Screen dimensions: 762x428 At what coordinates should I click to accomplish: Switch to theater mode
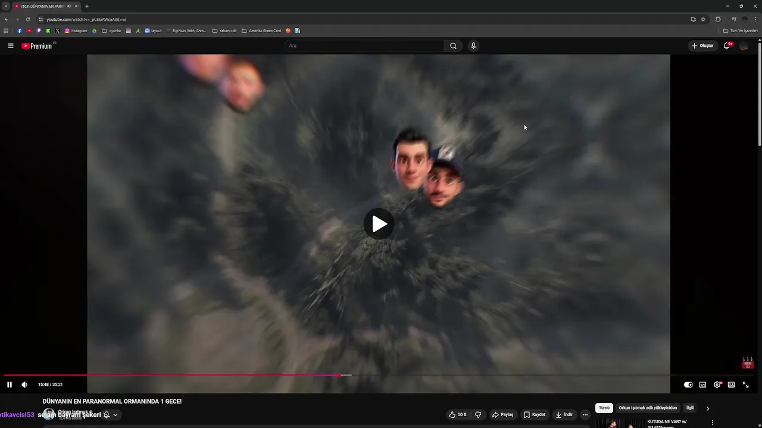click(731, 385)
